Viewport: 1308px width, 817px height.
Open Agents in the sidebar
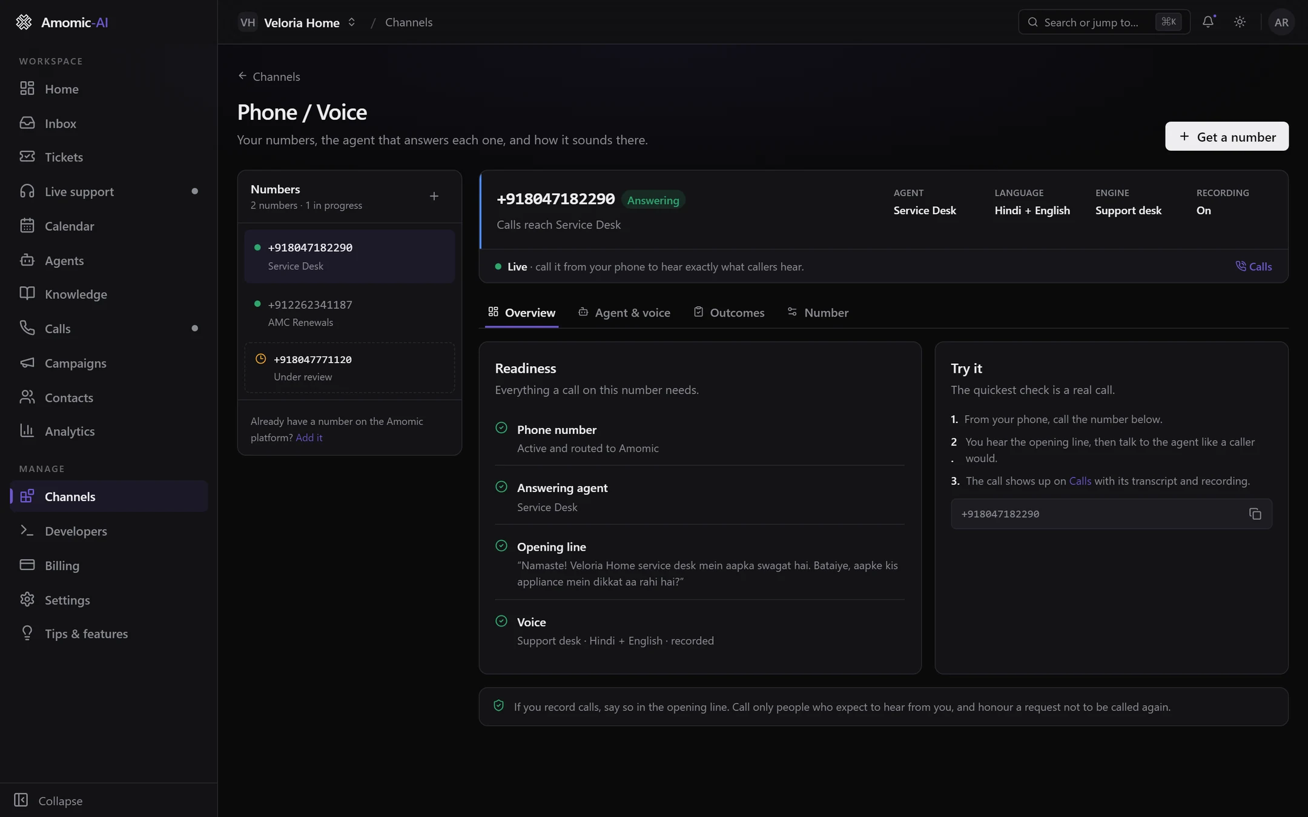(109, 260)
